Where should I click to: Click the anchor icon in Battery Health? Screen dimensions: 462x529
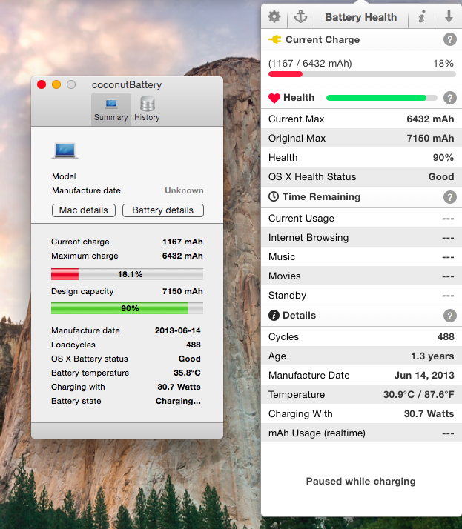[300, 16]
